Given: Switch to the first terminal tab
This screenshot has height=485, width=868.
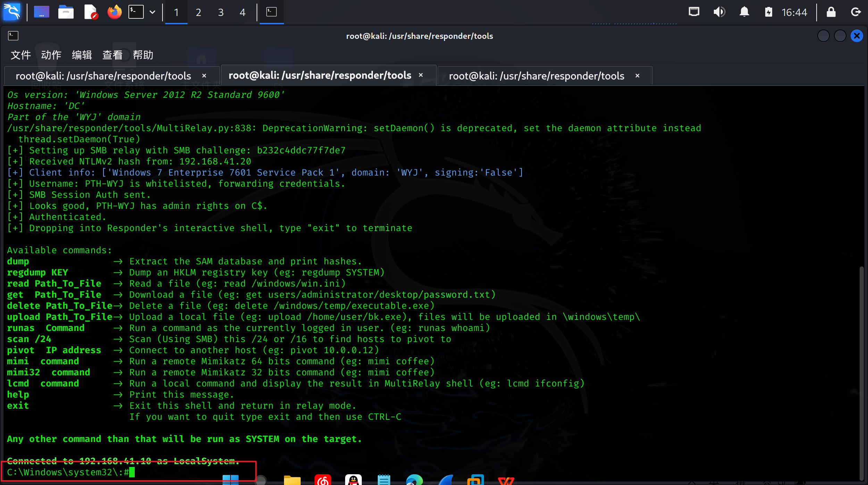Looking at the screenshot, I should click(103, 76).
